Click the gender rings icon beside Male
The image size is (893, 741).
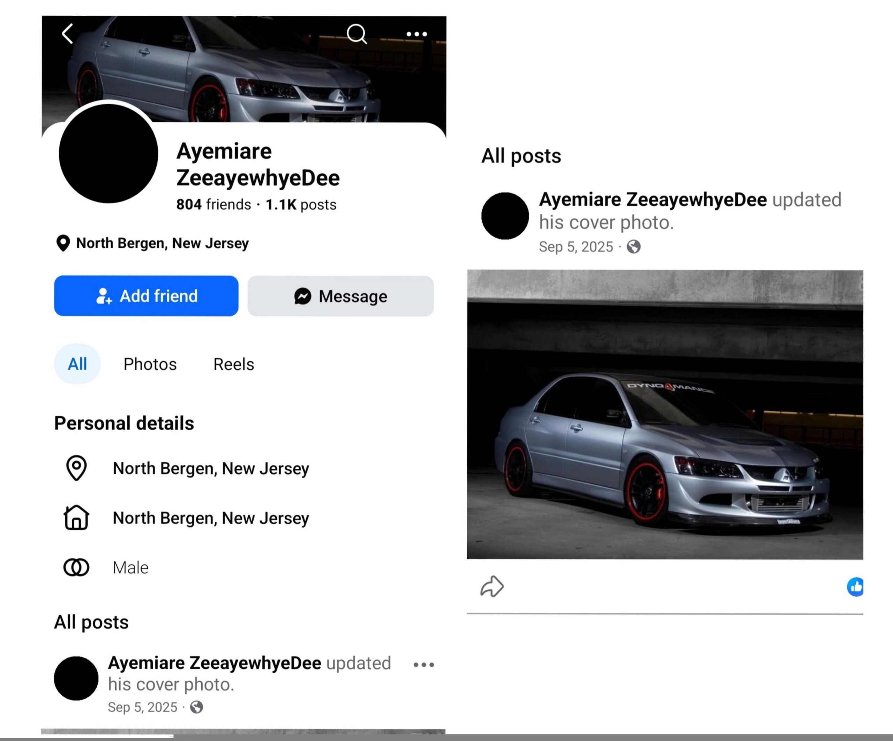(76, 567)
